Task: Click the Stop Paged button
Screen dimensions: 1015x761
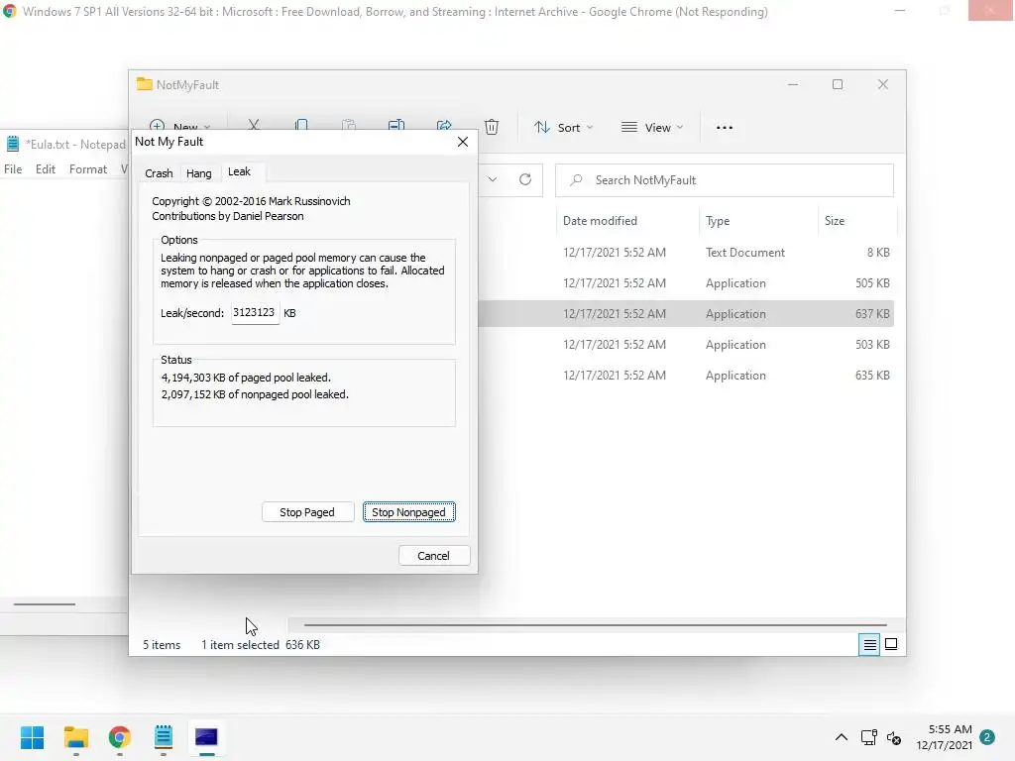Action: (x=307, y=512)
